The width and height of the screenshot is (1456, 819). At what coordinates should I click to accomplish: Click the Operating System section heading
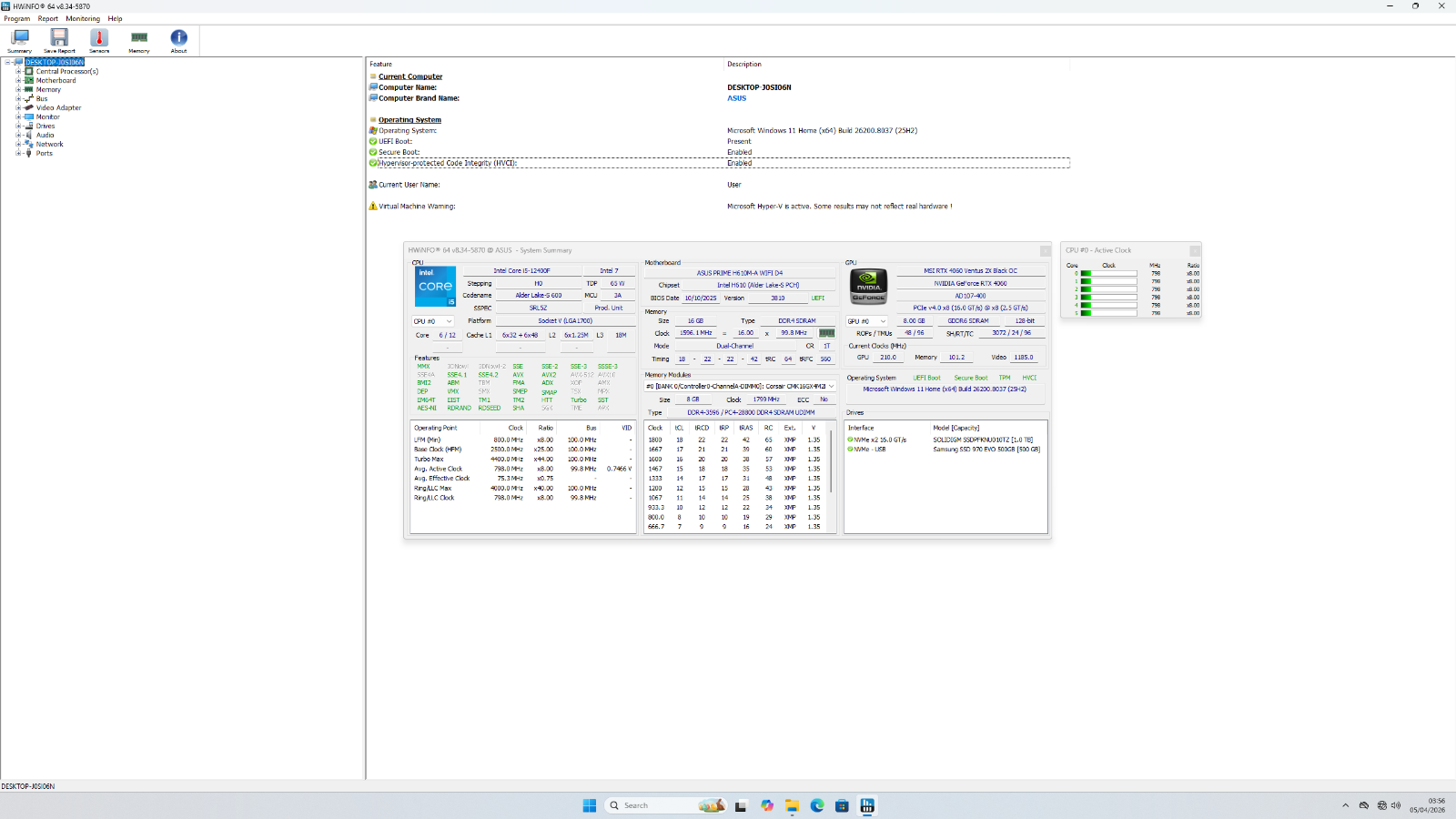(409, 120)
